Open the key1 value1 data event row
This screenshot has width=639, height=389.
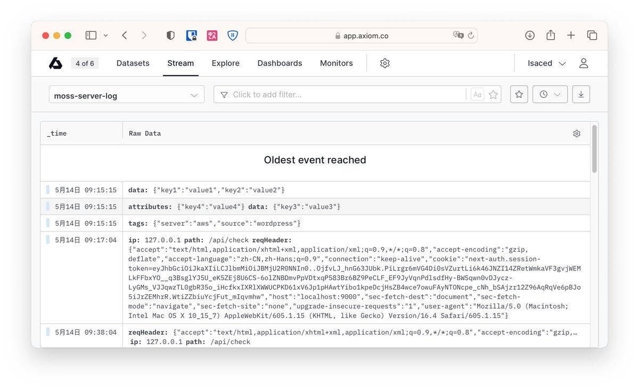pyautogui.click(x=315, y=190)
